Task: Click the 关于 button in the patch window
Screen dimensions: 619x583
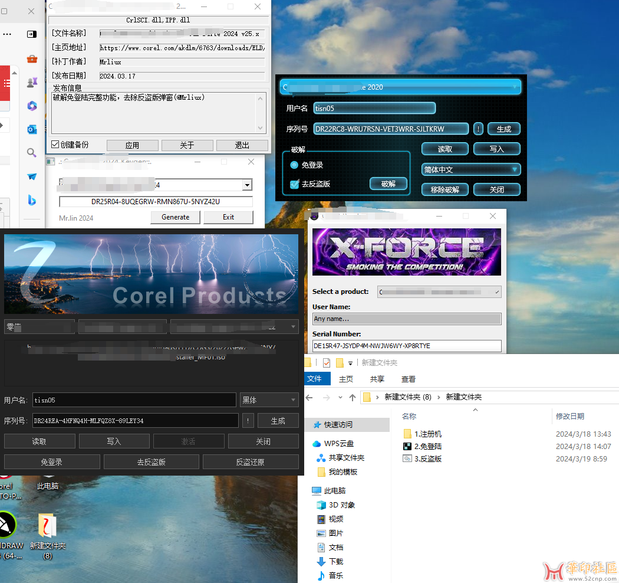Action: click(x=187, y=145)
